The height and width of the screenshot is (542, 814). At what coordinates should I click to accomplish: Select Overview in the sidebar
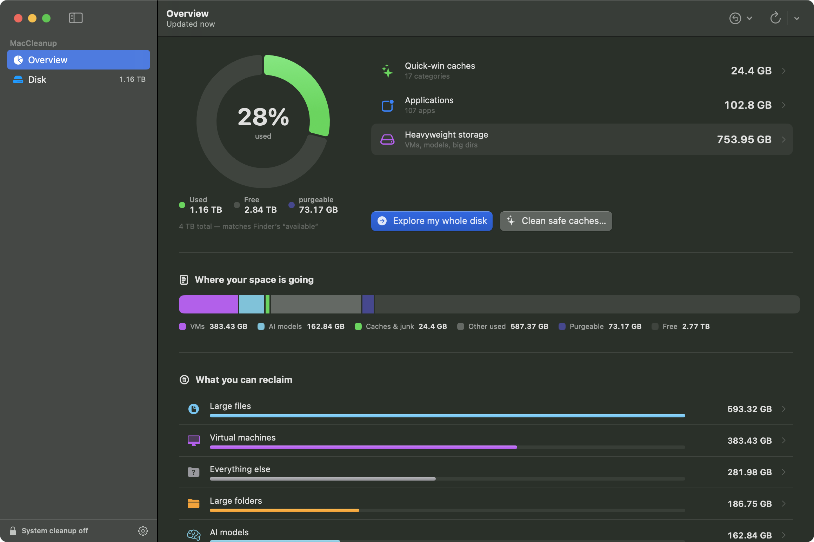pyautogui.click(x=79, y=60)
